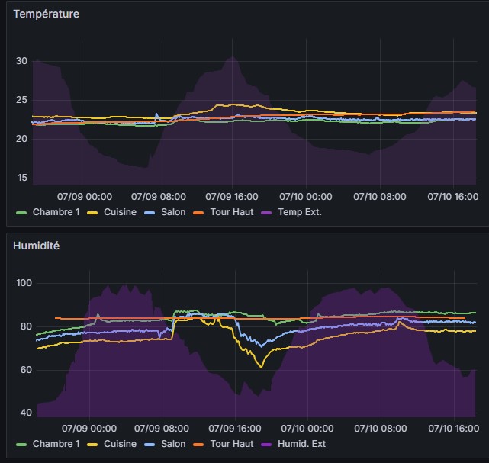Screen dimensions: 489x463
Task: Click purple Humid. Ext color swatch
Action: pos(266,444)
